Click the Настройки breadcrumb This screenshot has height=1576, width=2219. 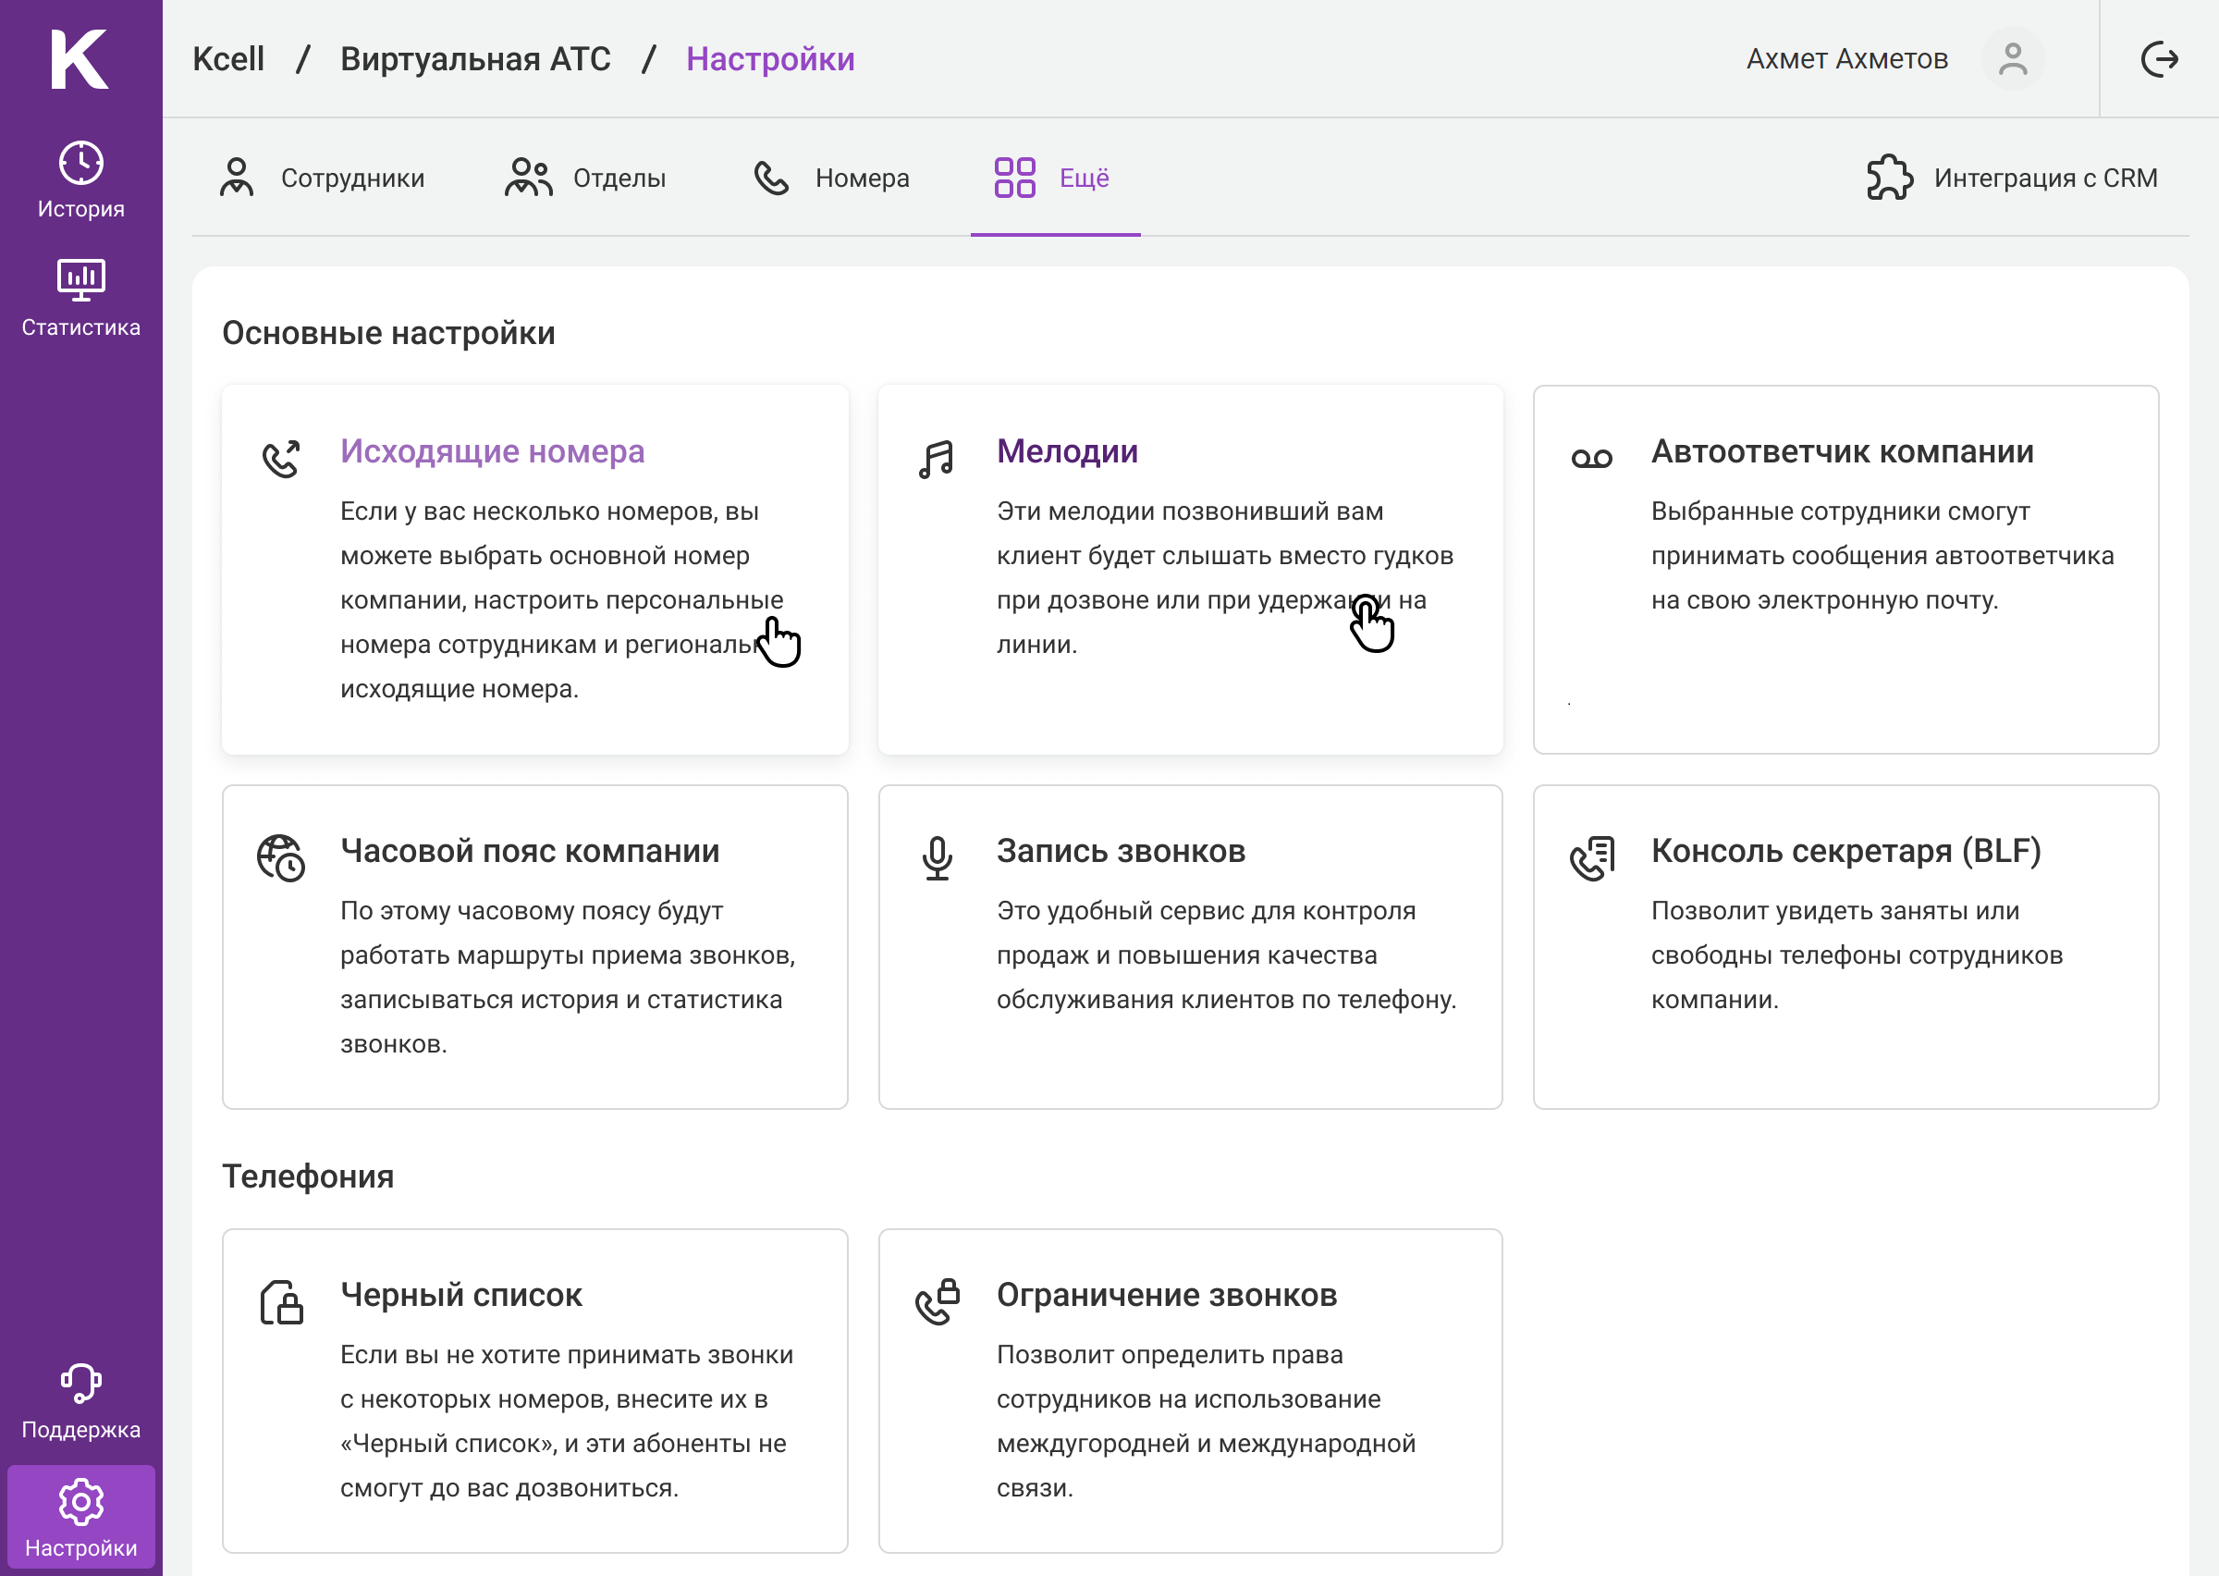pos(770,59)
